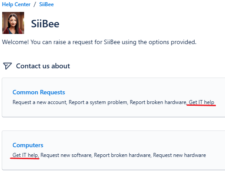Screen dimensions: 225x175
Task: Click 'Request a new account' text
Action: [x=40, y=102]
